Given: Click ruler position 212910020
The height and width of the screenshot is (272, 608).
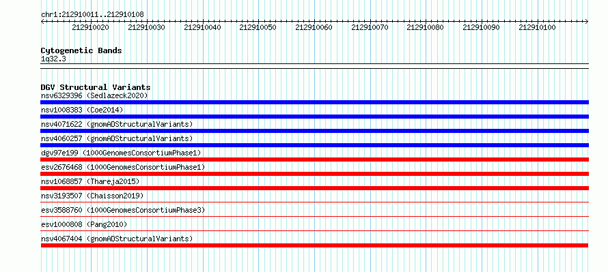Looking at the screenshot, I should coord(91,27).
